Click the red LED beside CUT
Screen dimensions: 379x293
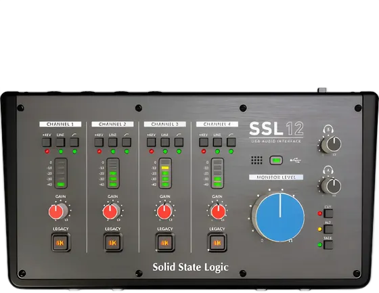(x=319, y=213)
